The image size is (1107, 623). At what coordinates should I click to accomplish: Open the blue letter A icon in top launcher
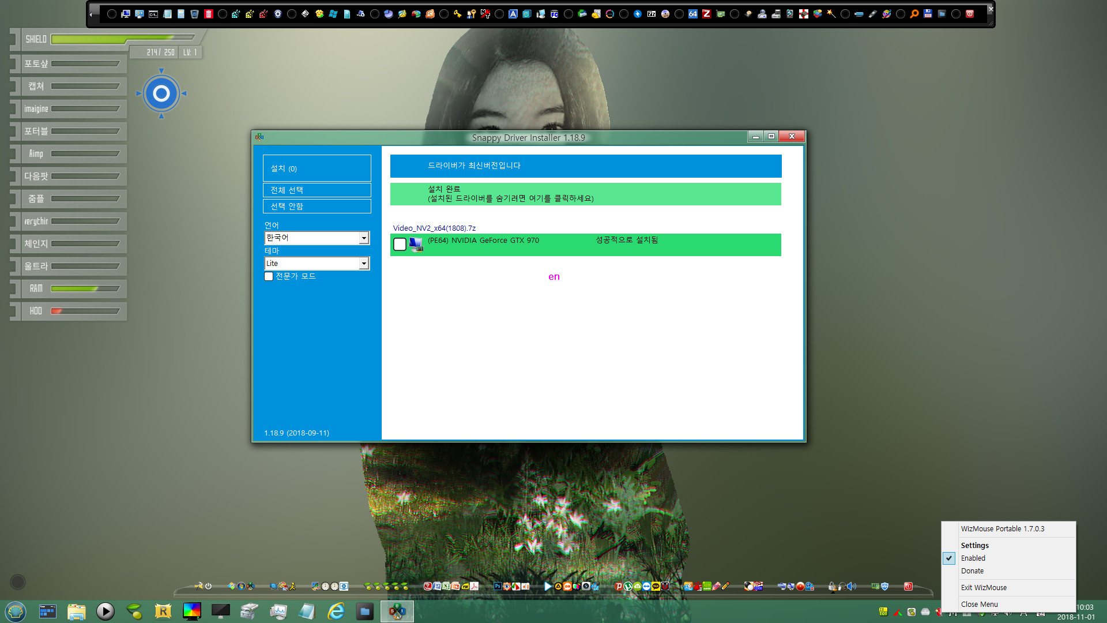click(513, 14)
